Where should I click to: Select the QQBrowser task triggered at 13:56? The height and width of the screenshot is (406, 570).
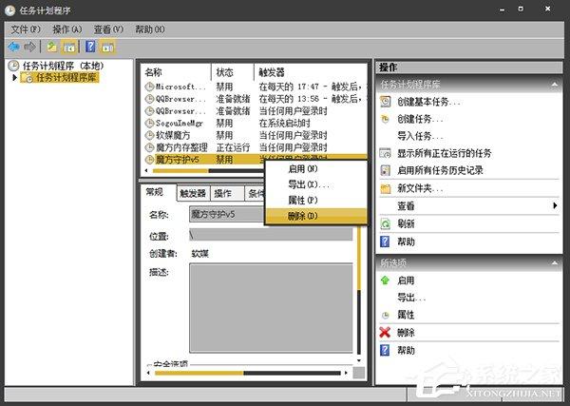point(255,99)
